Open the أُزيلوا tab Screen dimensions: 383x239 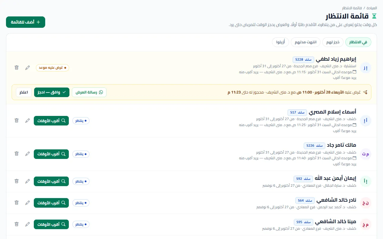click(x=280, y=42)
